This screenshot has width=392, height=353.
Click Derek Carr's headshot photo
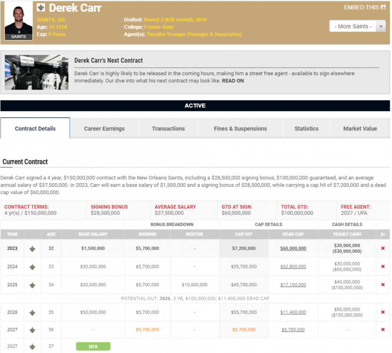coord(19,20)
